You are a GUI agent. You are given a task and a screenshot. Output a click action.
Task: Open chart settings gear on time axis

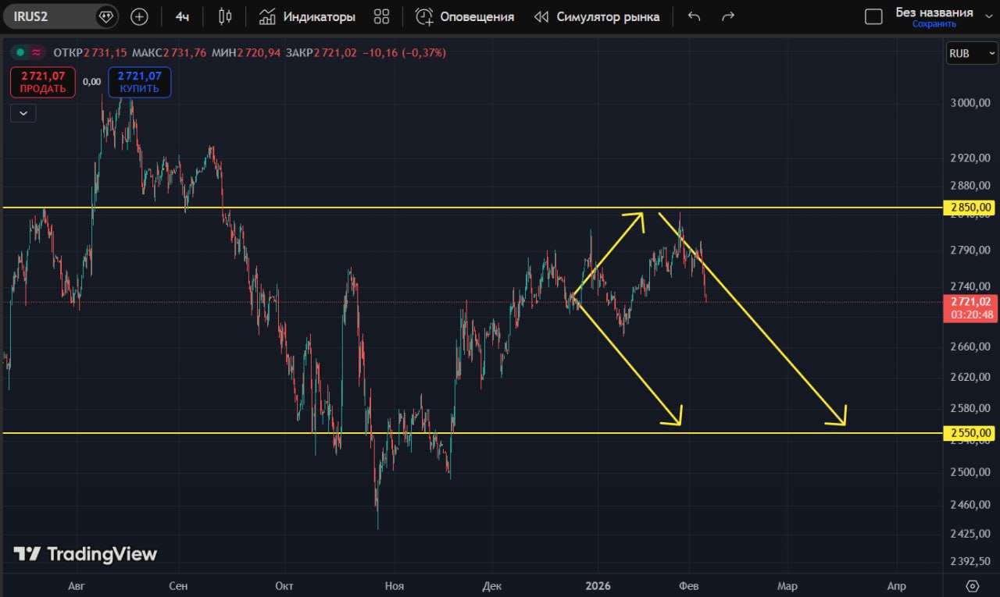coord(972,586)
